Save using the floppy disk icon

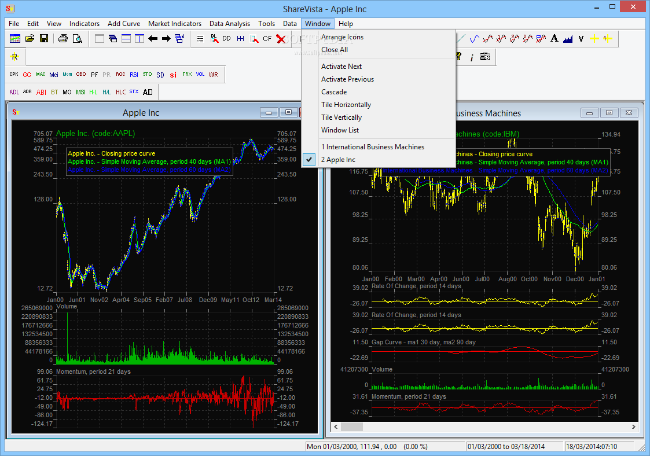coord(44,39)
